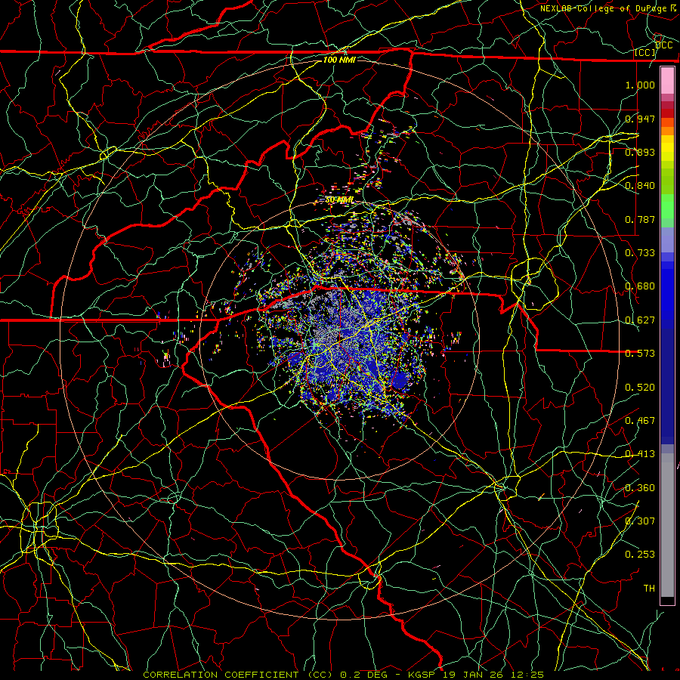Click the TH threshold label on the legend
Image resolution: width=680 pixels, height=680 pixels.
[649, 589]
